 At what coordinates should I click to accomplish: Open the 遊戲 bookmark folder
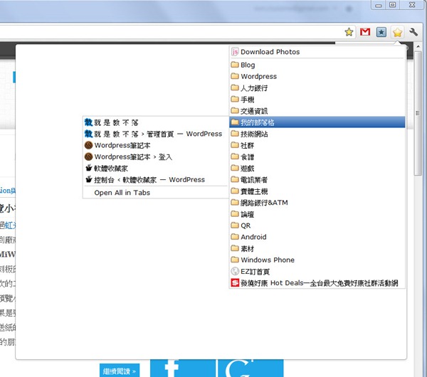click(x=317, y=168)
